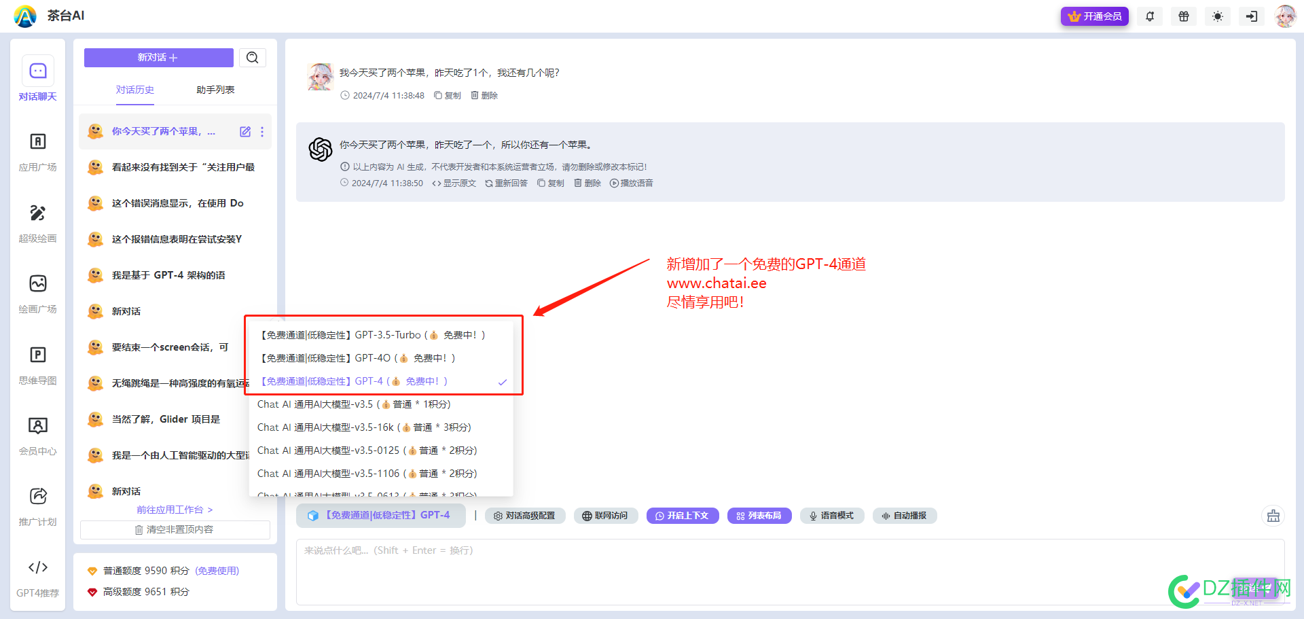
Task: Copy the user's question message
Action: (448, 96)
